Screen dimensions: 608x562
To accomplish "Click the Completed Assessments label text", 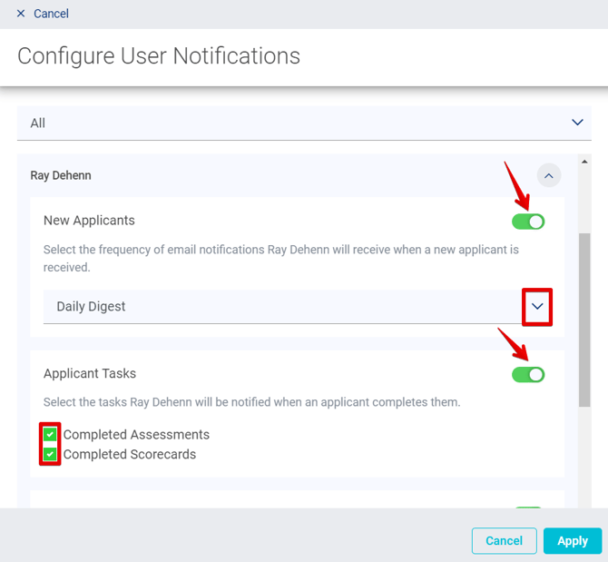I will (x=136, y=435).
